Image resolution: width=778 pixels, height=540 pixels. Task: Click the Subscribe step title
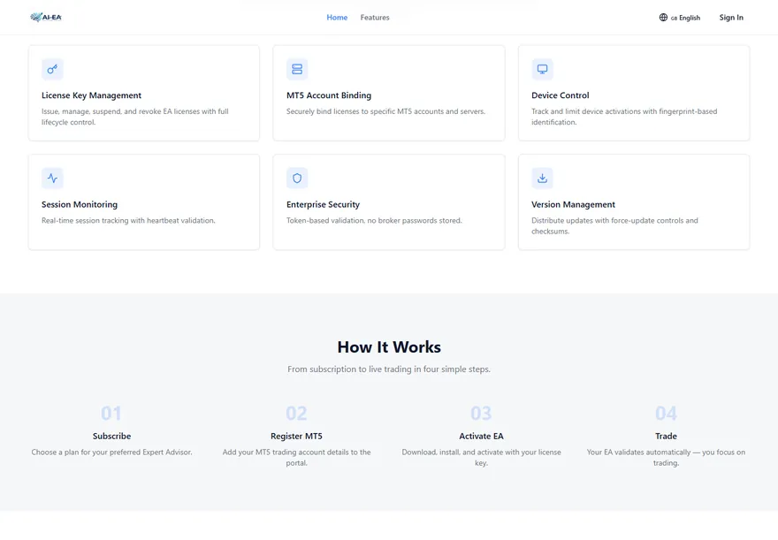[x=111, y=437]
